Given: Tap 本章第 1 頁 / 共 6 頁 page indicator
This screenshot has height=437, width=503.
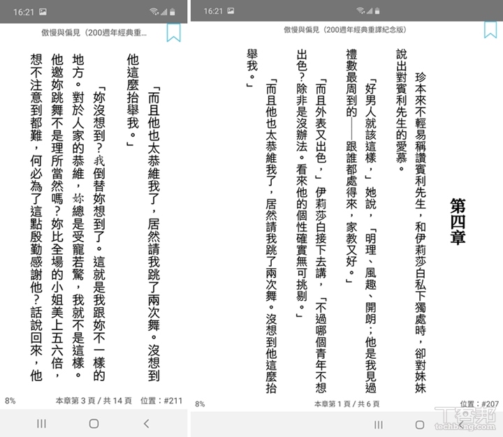Looking at the screenshot, I should pos(347,403).
